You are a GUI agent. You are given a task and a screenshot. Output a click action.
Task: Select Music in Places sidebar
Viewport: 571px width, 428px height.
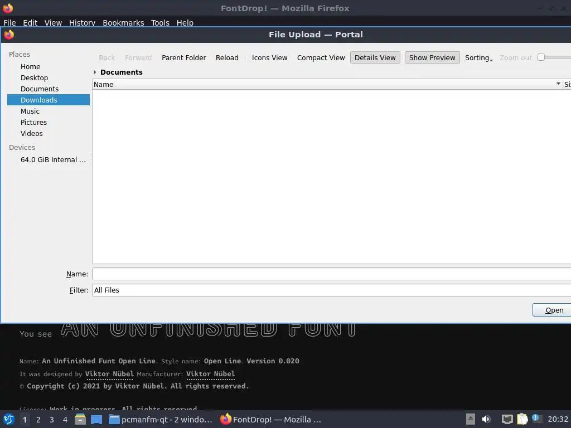[30, 111]
